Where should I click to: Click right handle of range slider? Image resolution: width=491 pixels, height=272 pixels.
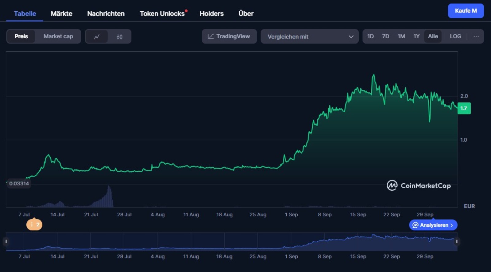point(457,241)
